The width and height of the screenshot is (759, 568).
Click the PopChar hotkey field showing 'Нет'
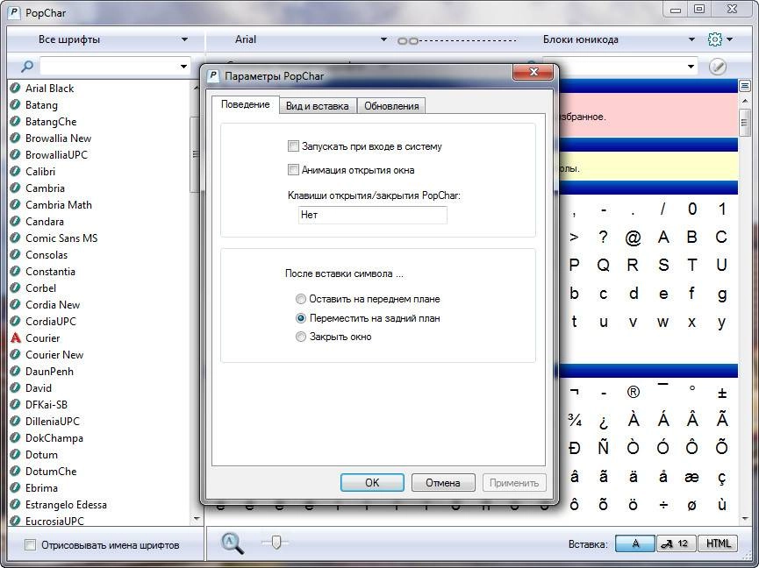[372, 215]
